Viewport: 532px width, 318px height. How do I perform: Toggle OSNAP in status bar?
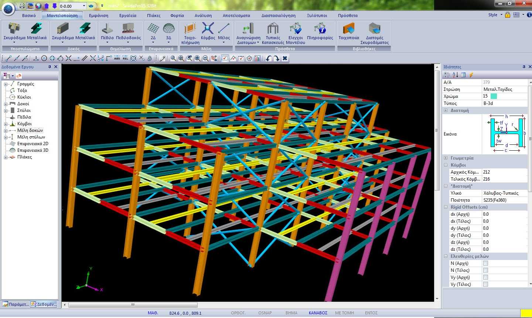tap(265, 313)
